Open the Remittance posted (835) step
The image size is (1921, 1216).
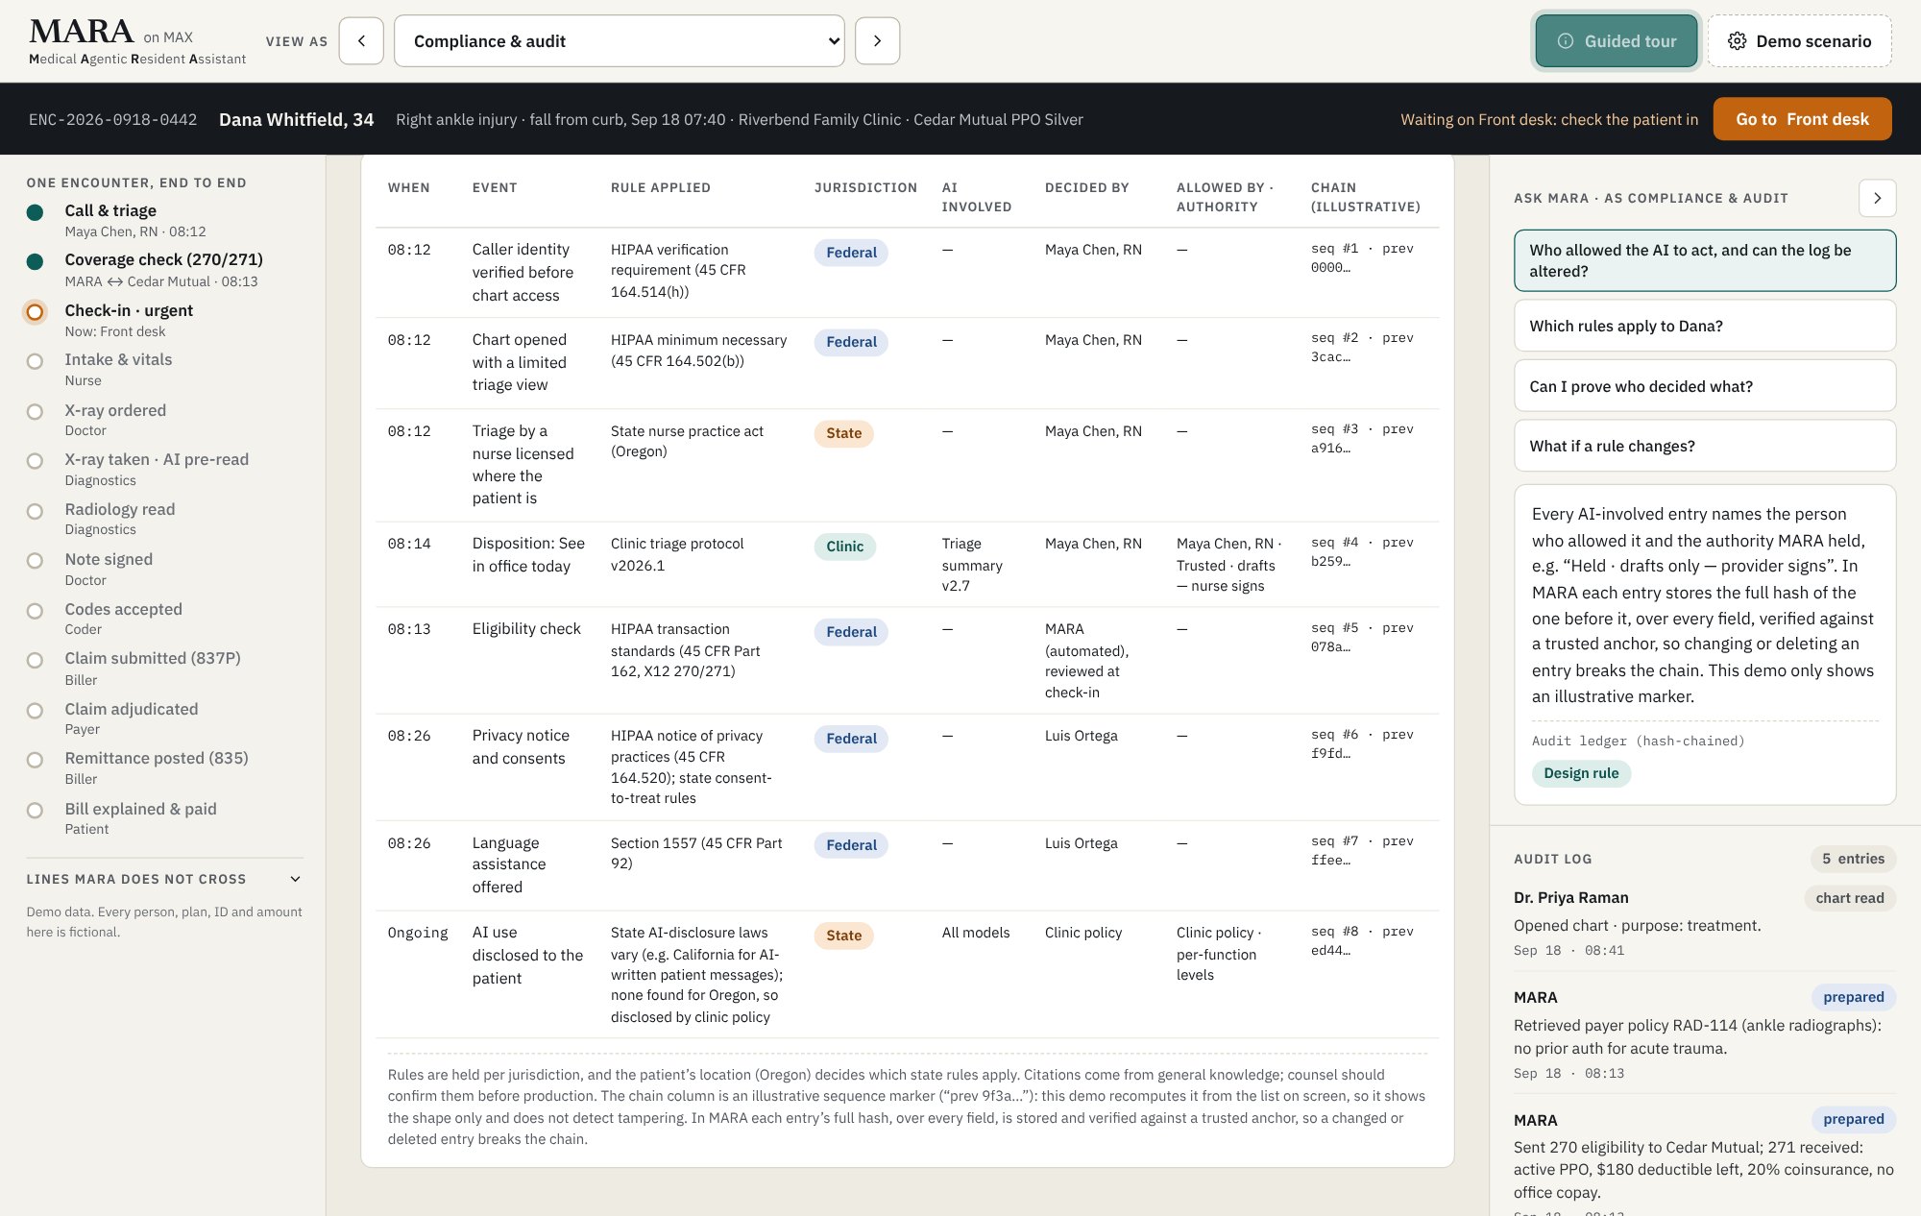pos(163,767)
